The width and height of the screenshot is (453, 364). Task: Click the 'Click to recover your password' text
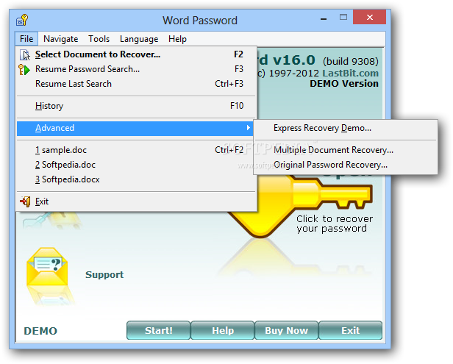click(335, 224)
